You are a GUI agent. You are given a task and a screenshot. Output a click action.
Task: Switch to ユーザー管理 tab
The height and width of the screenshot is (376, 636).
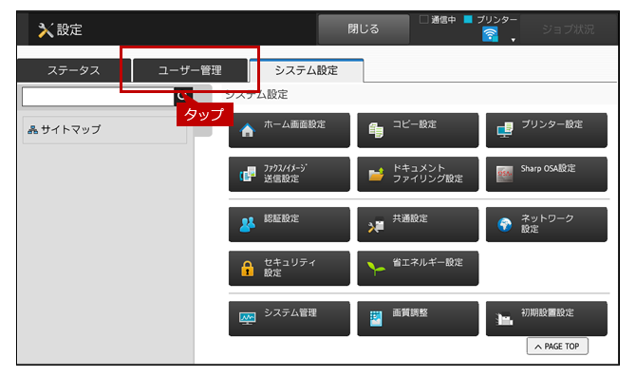(190, 70)
